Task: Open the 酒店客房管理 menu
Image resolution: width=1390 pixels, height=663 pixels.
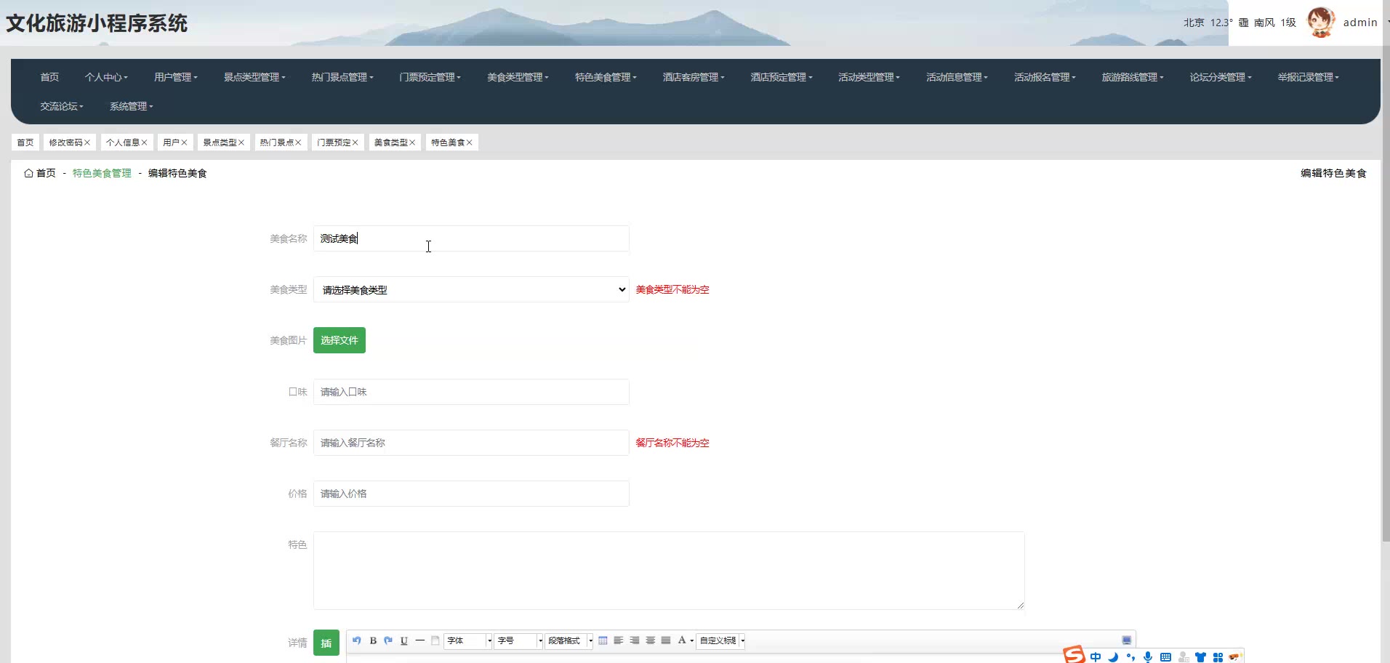Action: (694, 77)
